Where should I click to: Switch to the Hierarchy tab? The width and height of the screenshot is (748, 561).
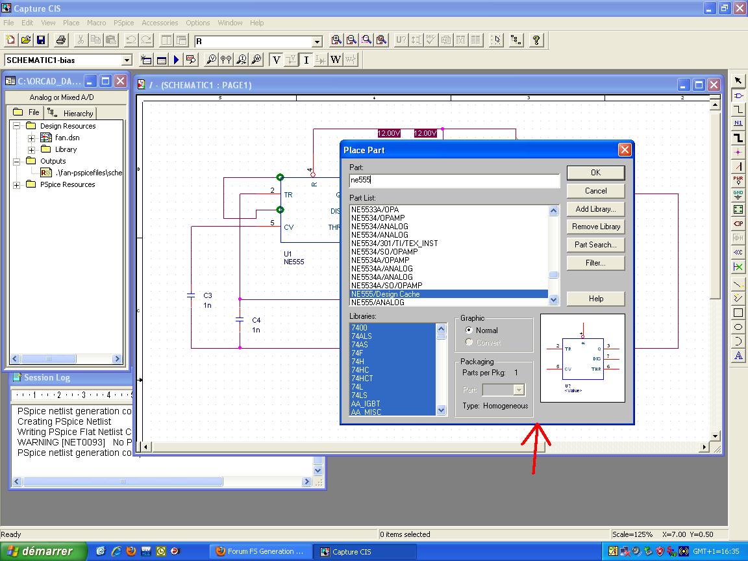point(72,113)
